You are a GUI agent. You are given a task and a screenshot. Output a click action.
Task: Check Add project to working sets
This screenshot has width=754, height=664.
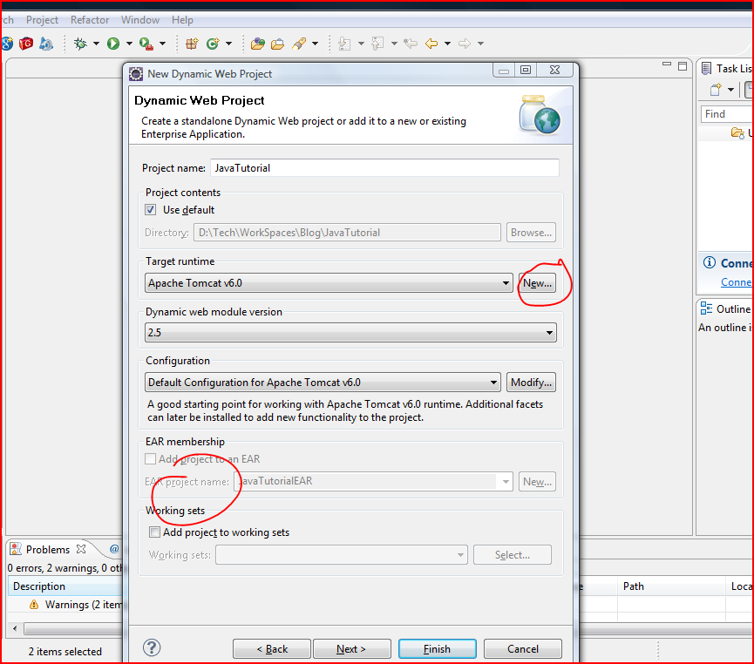(154, 532)
